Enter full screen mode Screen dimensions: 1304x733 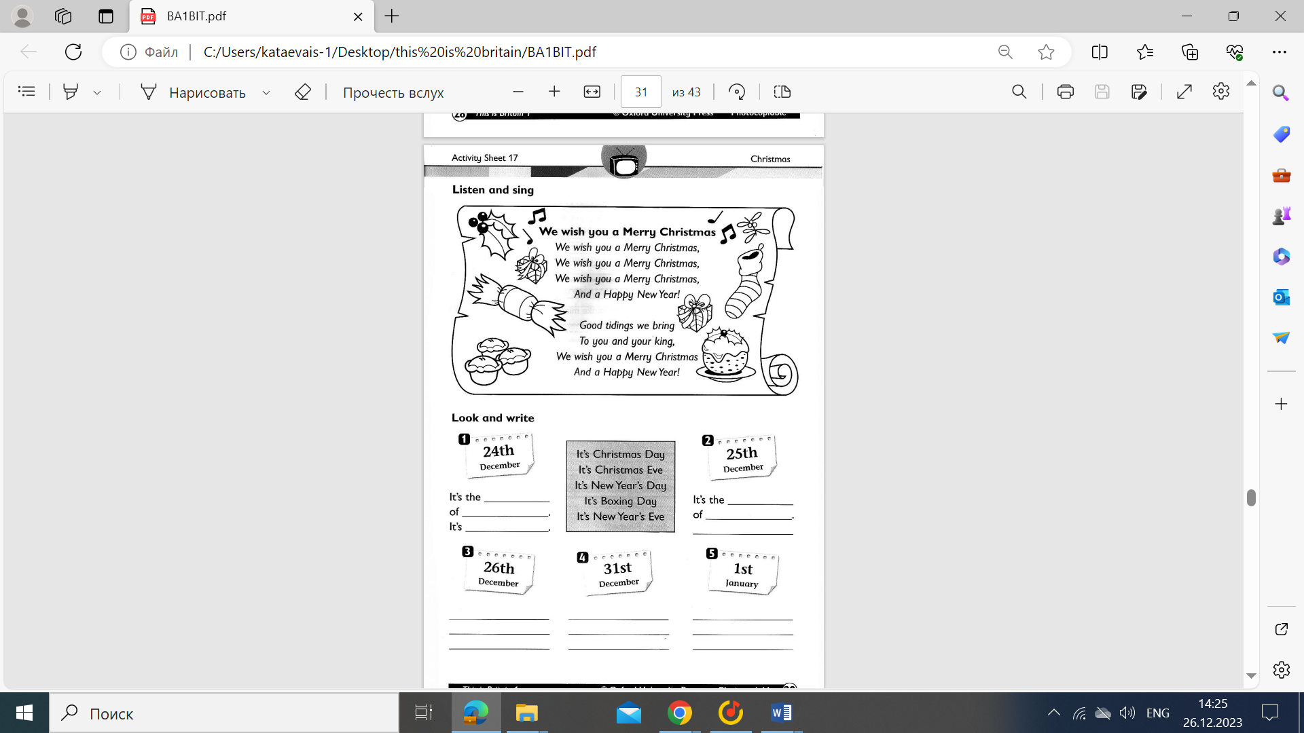[x=1184, y=92]
